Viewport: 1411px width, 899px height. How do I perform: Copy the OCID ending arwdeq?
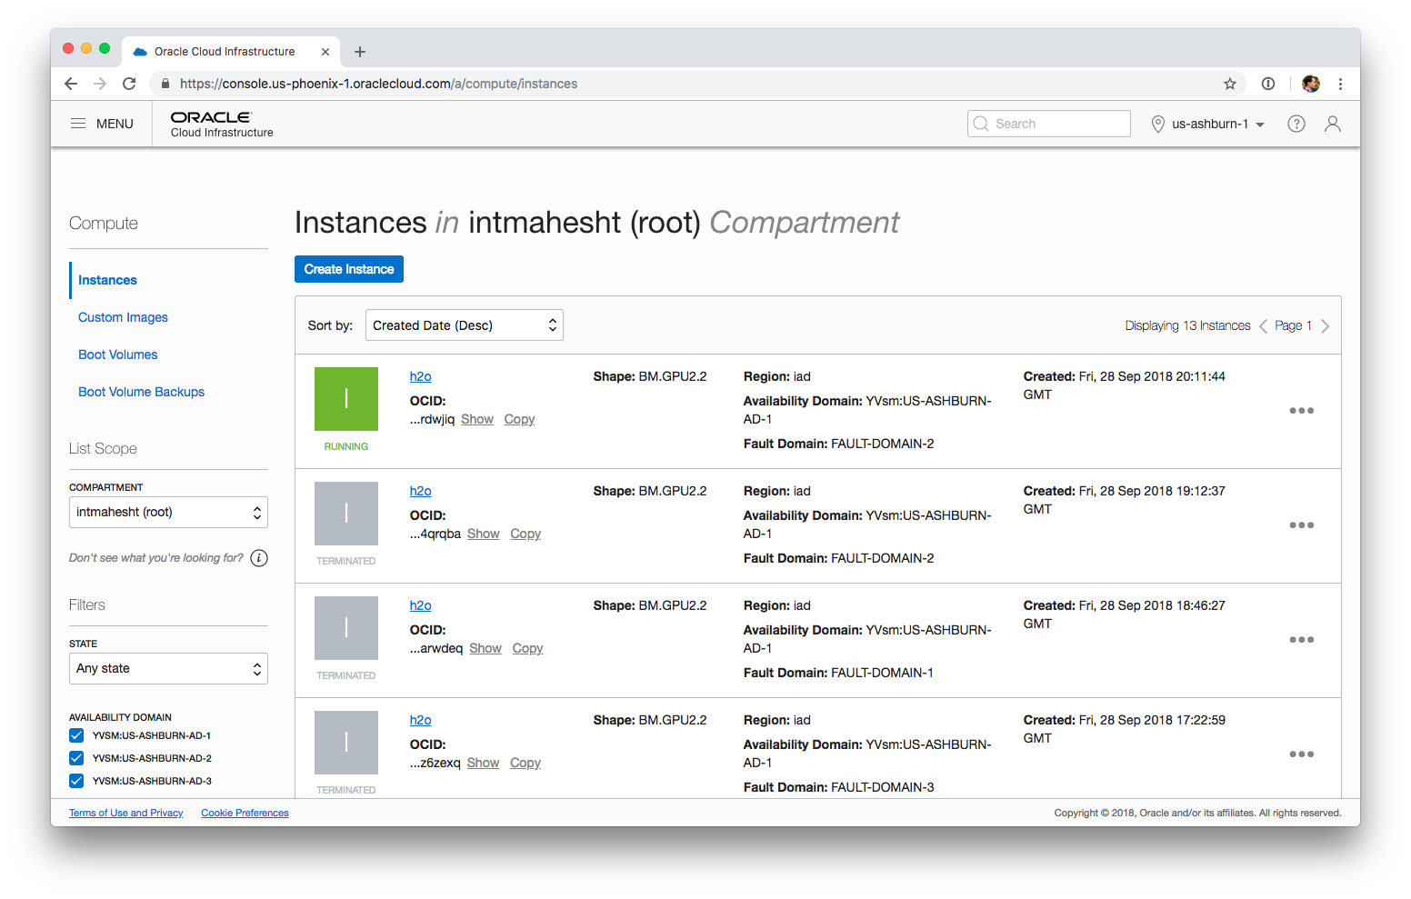527,648
